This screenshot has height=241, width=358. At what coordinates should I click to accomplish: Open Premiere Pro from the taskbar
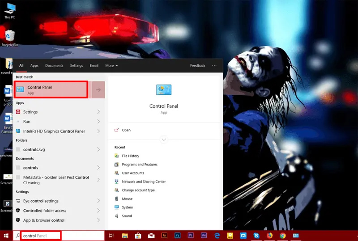tap(191, 236)
